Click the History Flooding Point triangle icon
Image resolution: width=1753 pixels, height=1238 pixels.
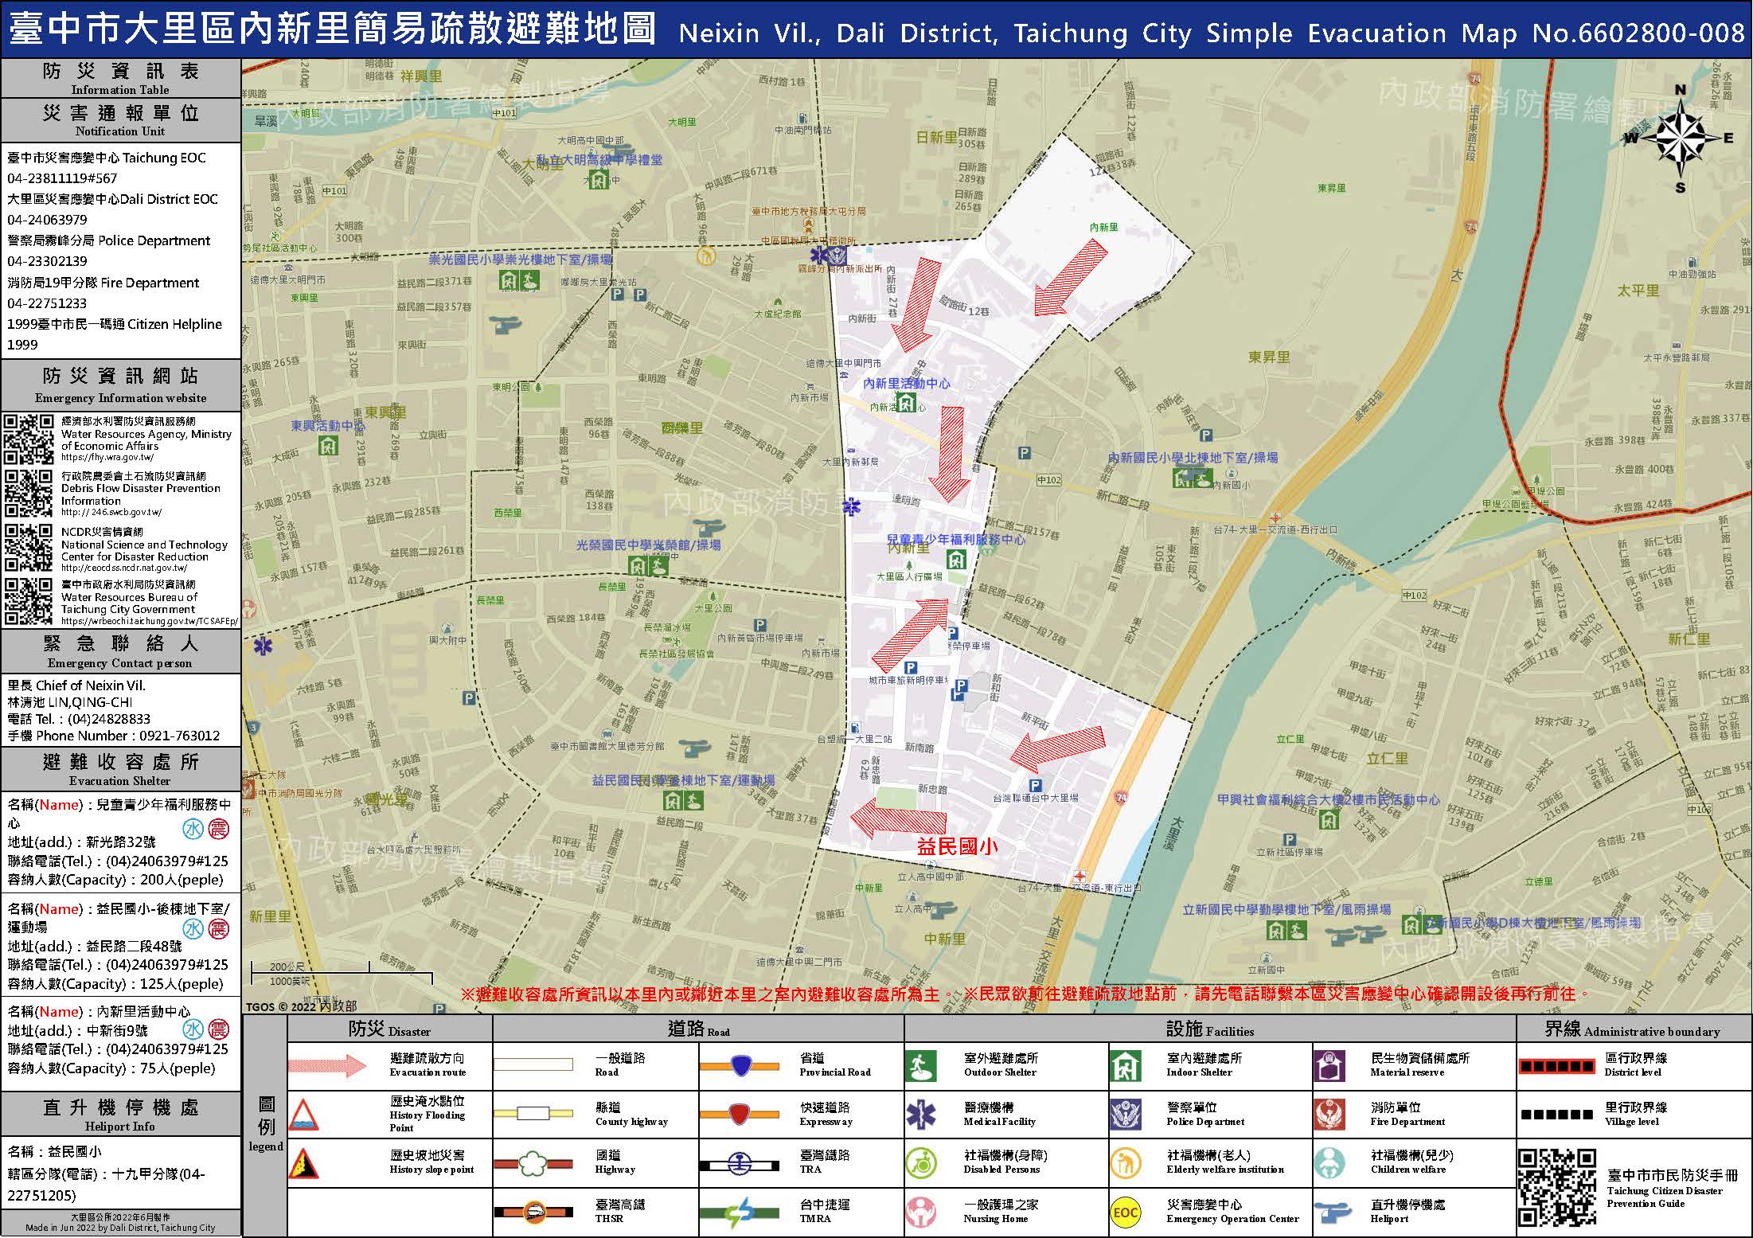tap(303, 1115)
